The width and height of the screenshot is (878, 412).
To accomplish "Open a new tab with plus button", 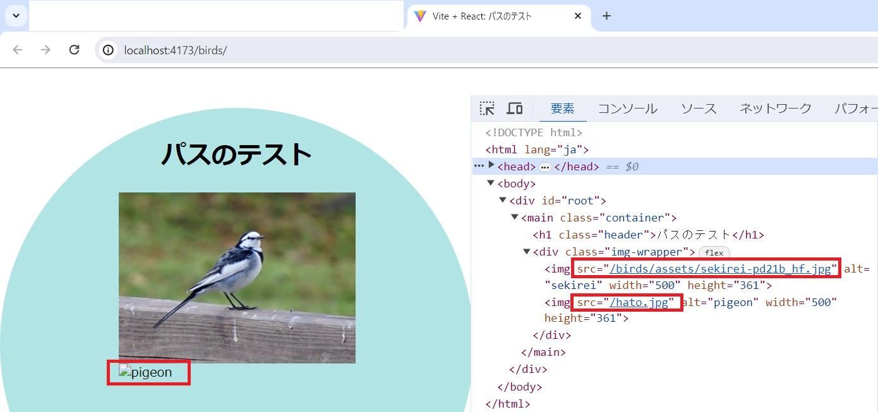I will tap(606, 16).
